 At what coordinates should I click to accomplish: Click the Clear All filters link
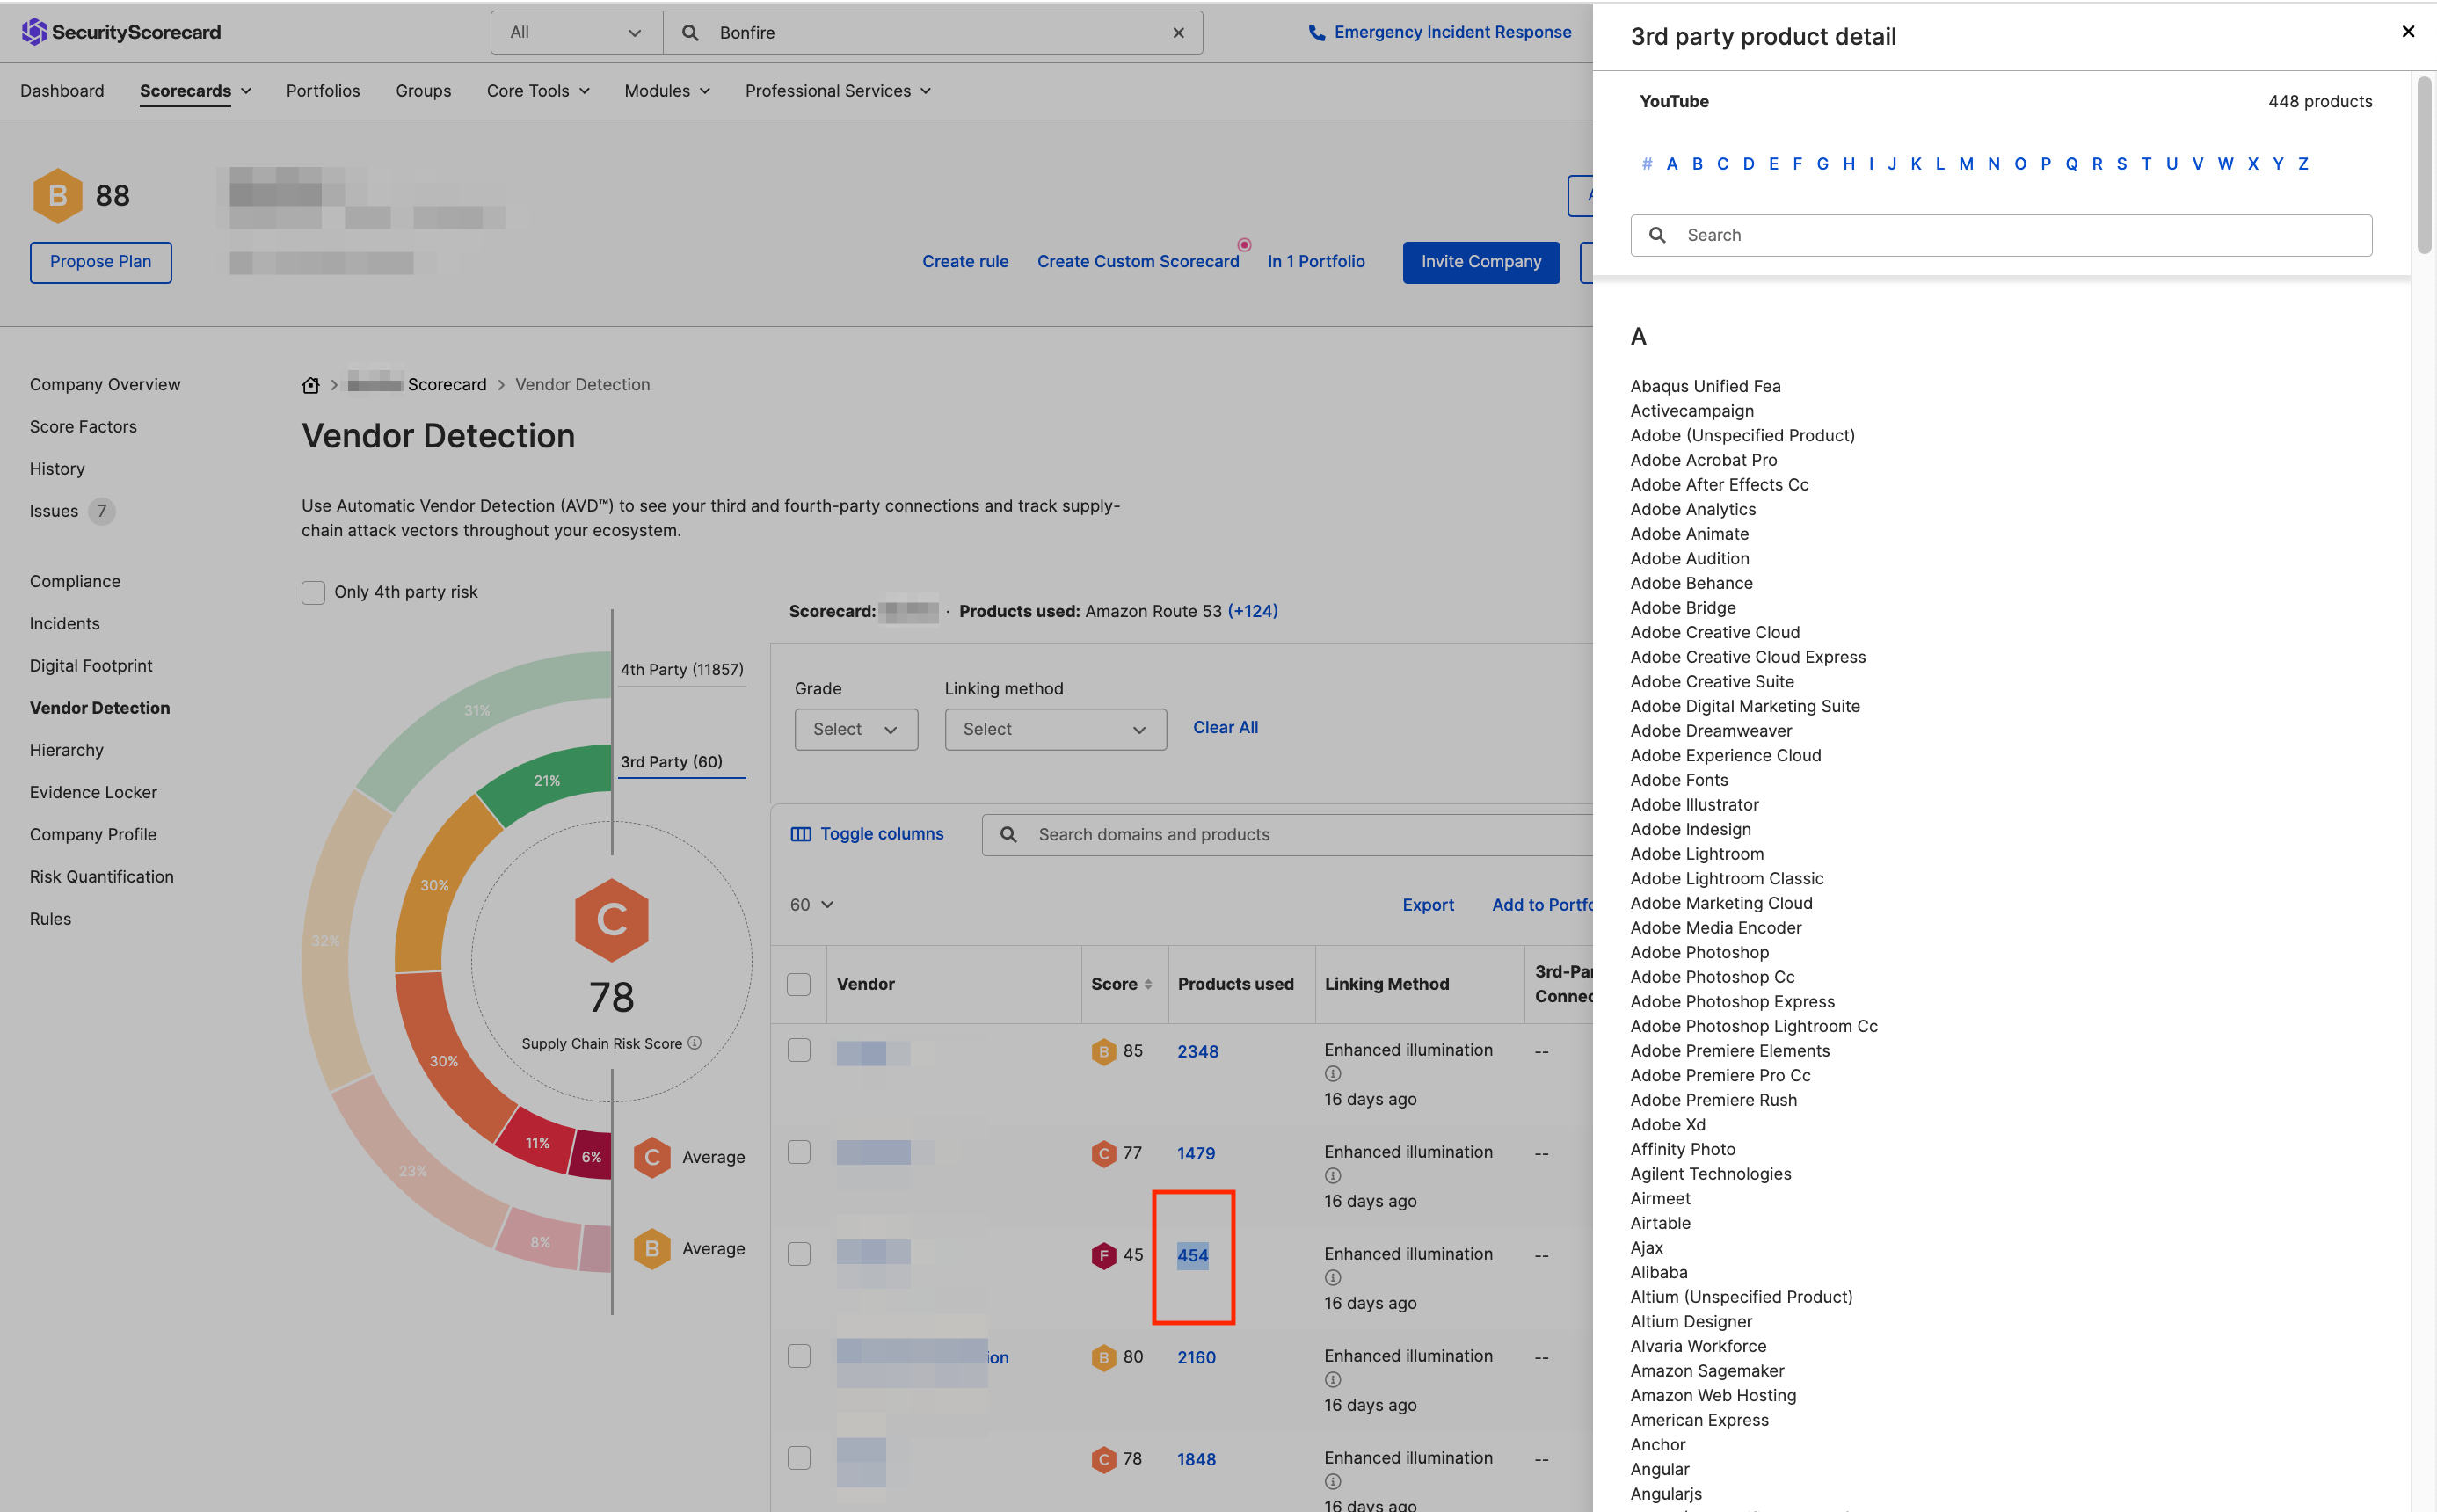1225,728
